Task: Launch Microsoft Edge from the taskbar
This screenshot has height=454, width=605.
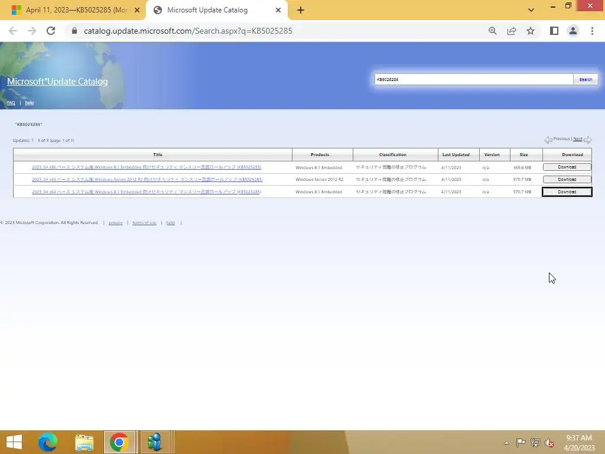Action: (x=48, y=442)
